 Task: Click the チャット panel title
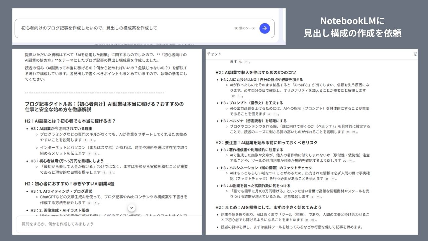tap(214, 54)
